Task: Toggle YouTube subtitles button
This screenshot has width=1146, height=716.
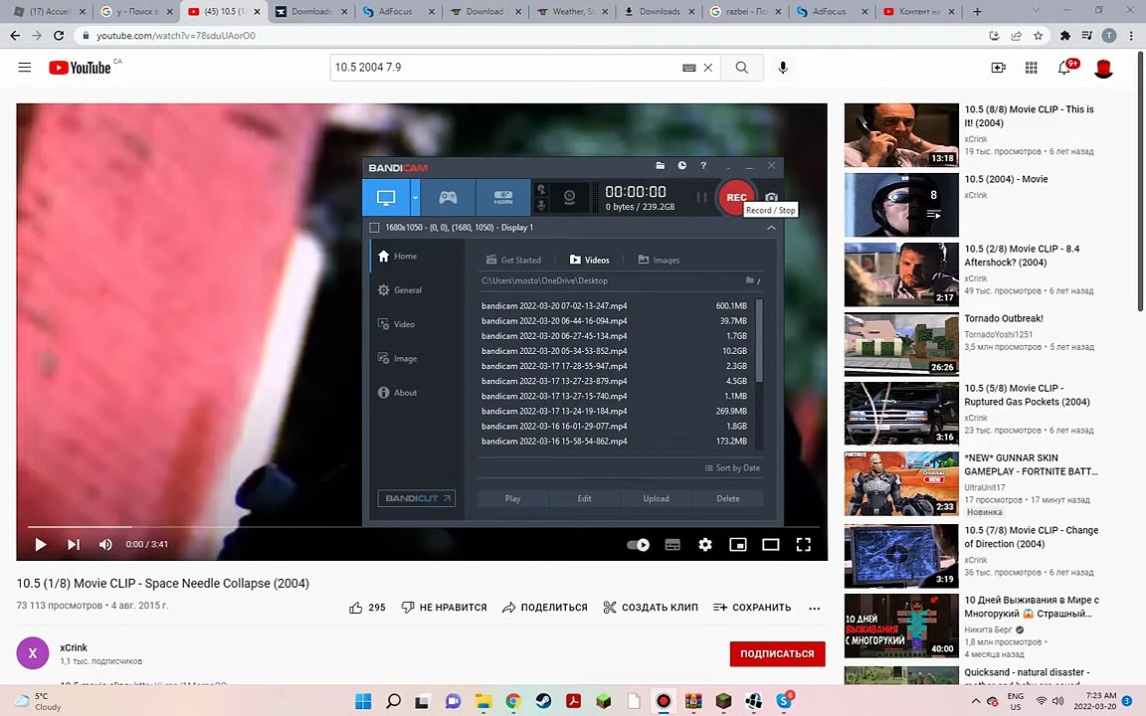Action: (672, 544)
